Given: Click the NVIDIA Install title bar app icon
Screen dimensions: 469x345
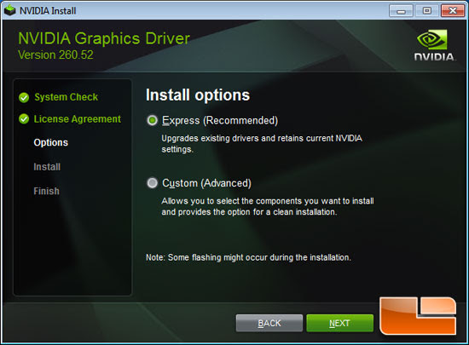Looking at the screenshot, I should pos(10,11).
